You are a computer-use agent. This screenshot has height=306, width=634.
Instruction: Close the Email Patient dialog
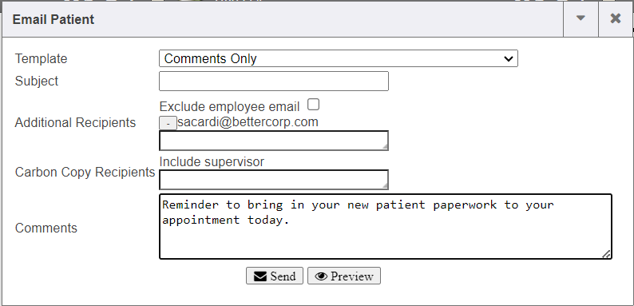616,18
